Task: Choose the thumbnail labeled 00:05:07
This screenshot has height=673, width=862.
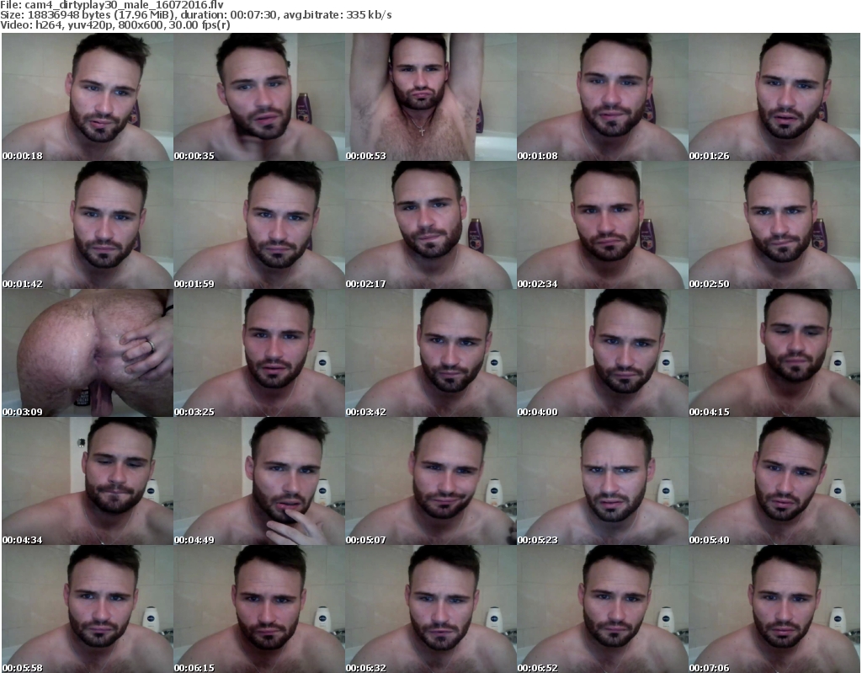Action: (x=431, y=481)
